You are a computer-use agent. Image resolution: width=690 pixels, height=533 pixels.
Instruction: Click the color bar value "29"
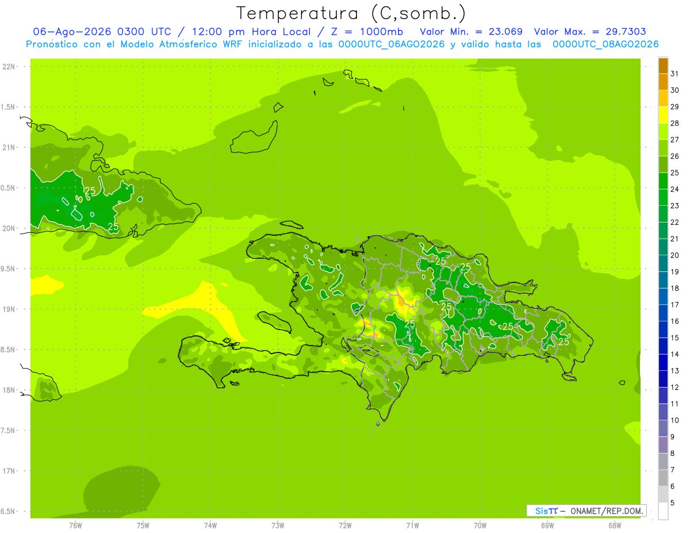coord(675,106)
